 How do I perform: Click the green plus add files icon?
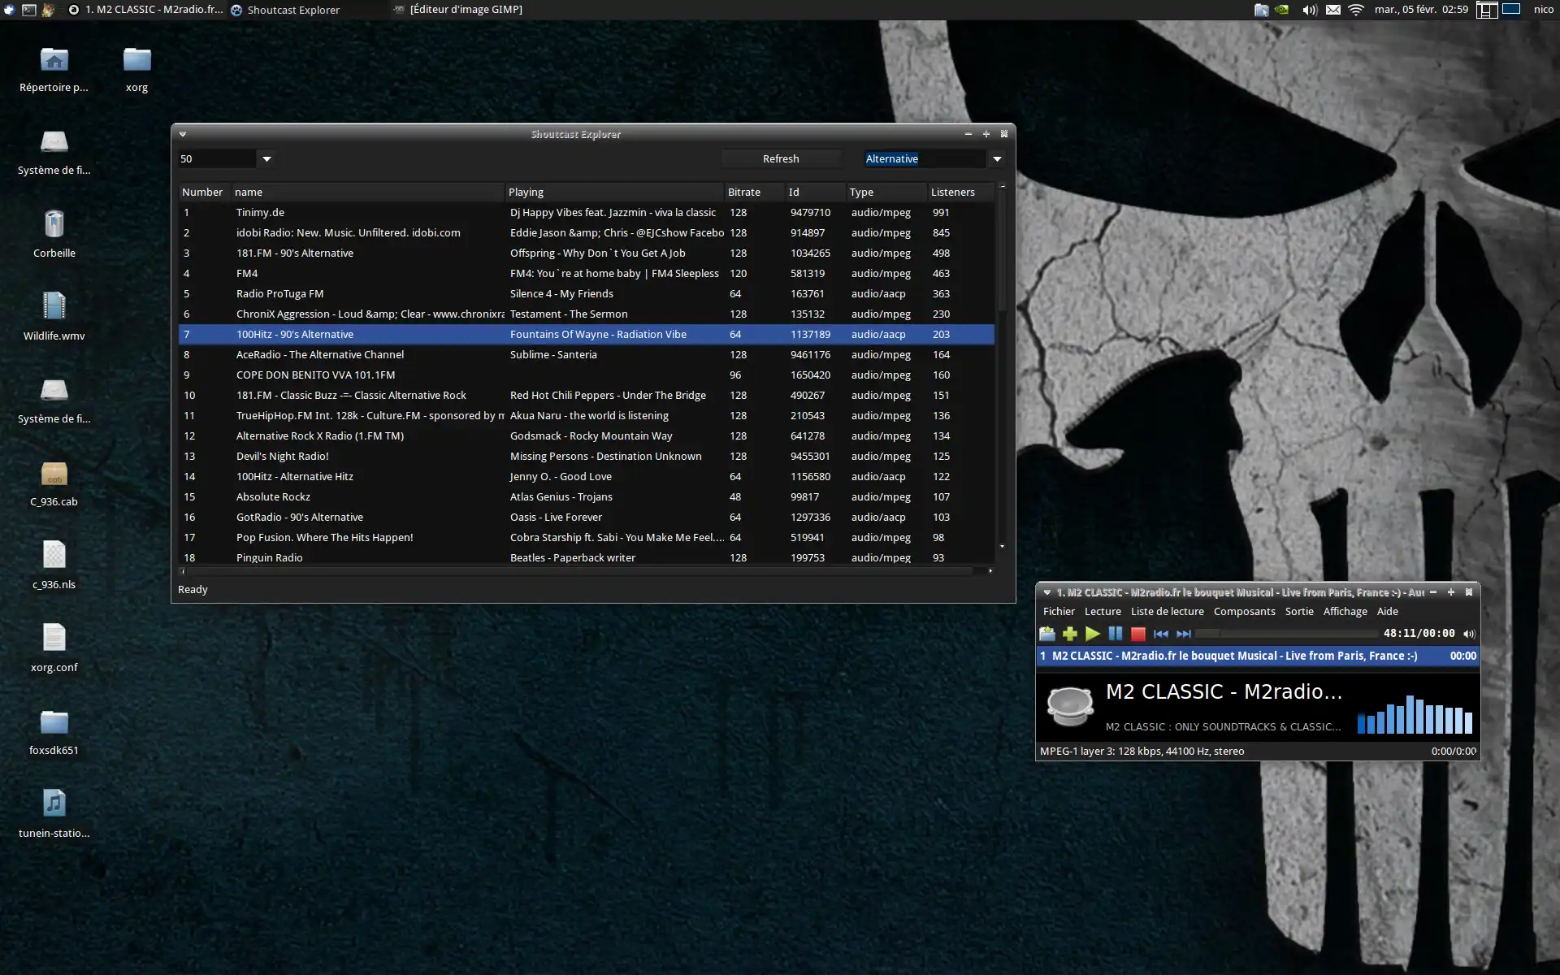click(1070, 634)
